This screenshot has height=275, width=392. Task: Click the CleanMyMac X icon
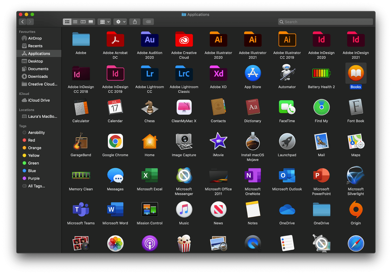(x=184, y=107)
